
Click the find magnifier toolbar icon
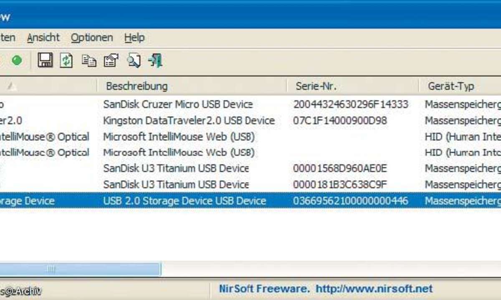pos(134,60)
